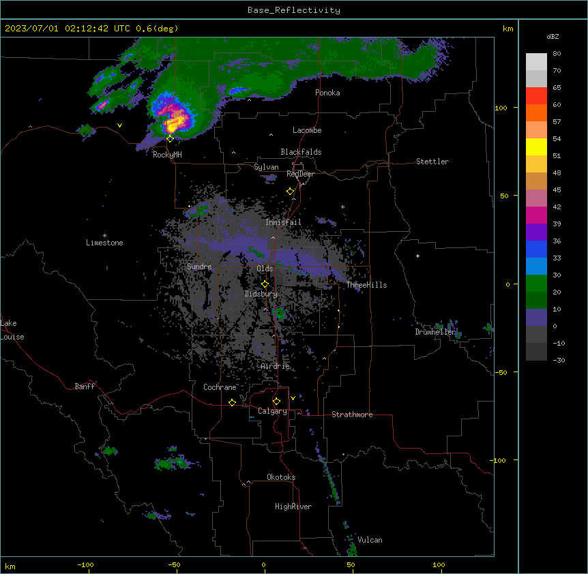Click the RedDeer city label

point(300,174)
